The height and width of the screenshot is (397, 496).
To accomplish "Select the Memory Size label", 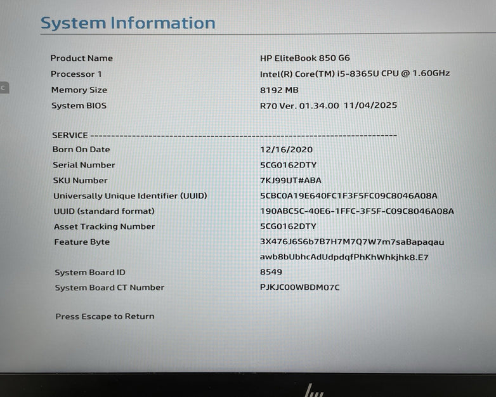I will click(x=79, y=90).
